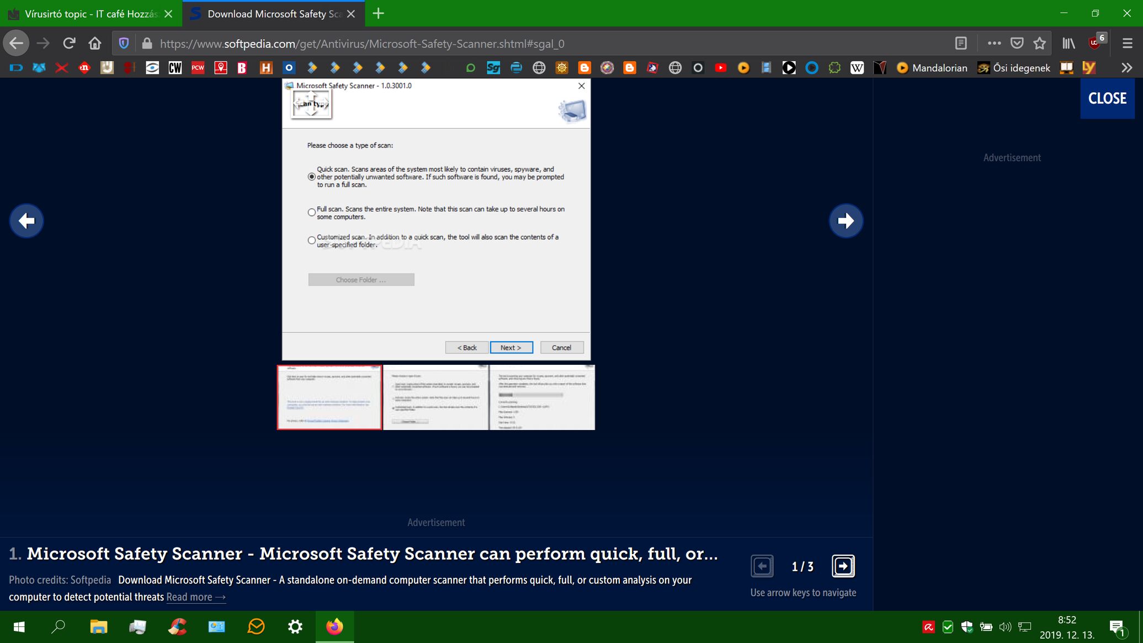Open Windows Settings gear on taskbar

[295, 626]
